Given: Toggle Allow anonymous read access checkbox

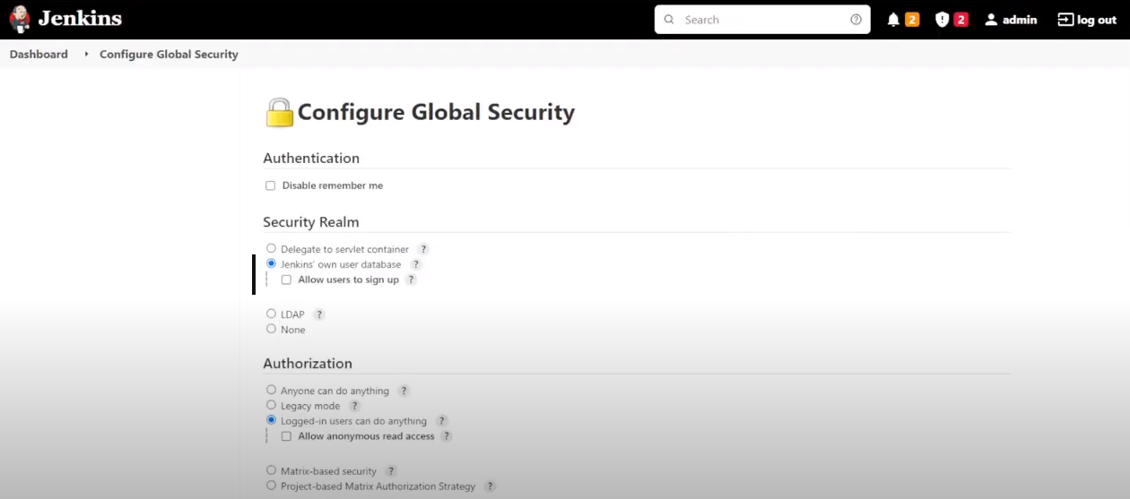Looking at the screenshot, I should (286, 436).
